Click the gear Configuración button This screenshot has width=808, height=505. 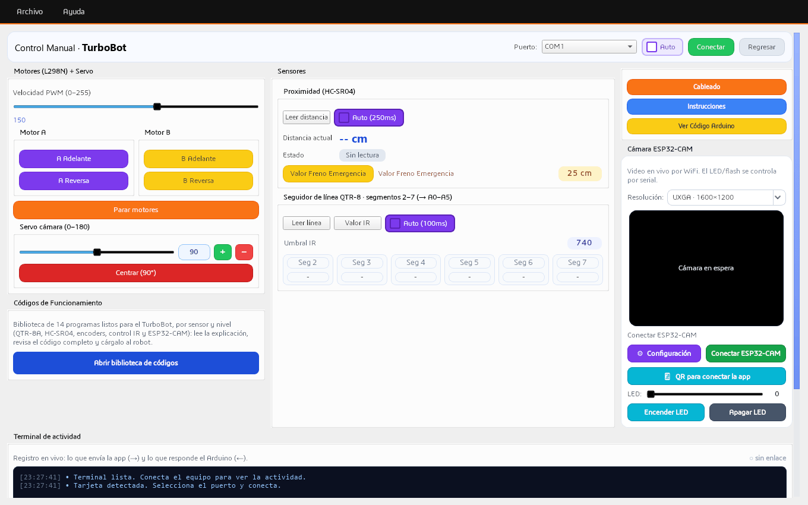pyautogui.click(x=665, y=353)
